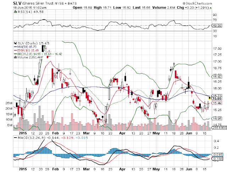The height and width of the screenshot is (172, 227).
Task: Click the RSI triangle icon beside RSI(14)
Action: coord(15,12)
